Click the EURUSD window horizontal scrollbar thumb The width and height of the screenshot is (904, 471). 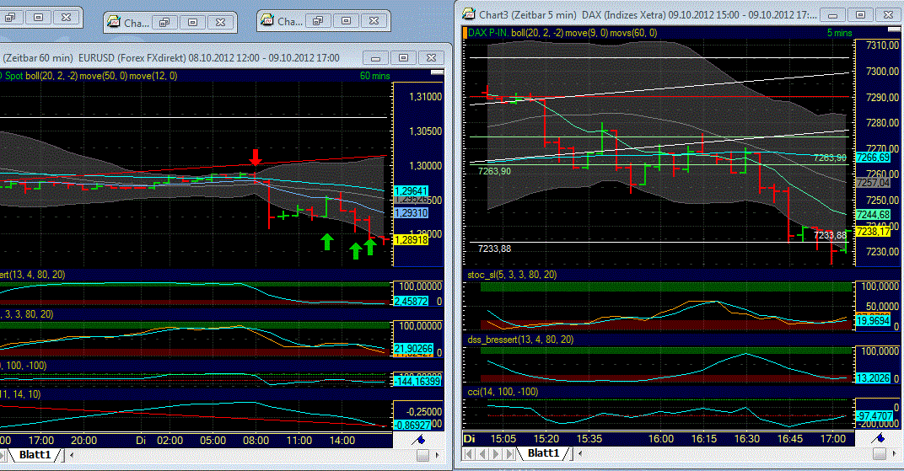click(422, 455)
